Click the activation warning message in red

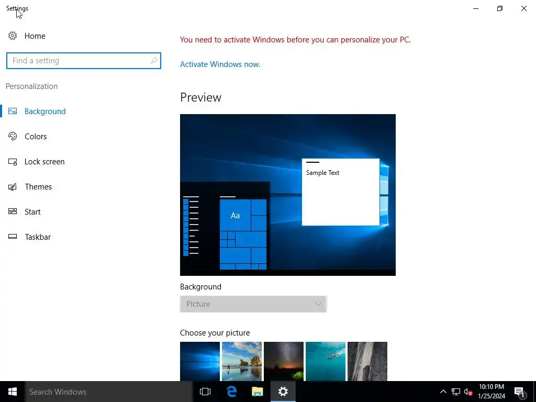click(x=295, y=40)
